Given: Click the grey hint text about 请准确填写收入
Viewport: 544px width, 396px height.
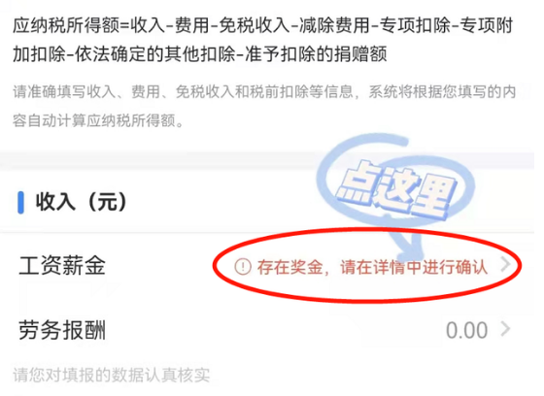Looking at the screenshot, I should tap(264, 107).
